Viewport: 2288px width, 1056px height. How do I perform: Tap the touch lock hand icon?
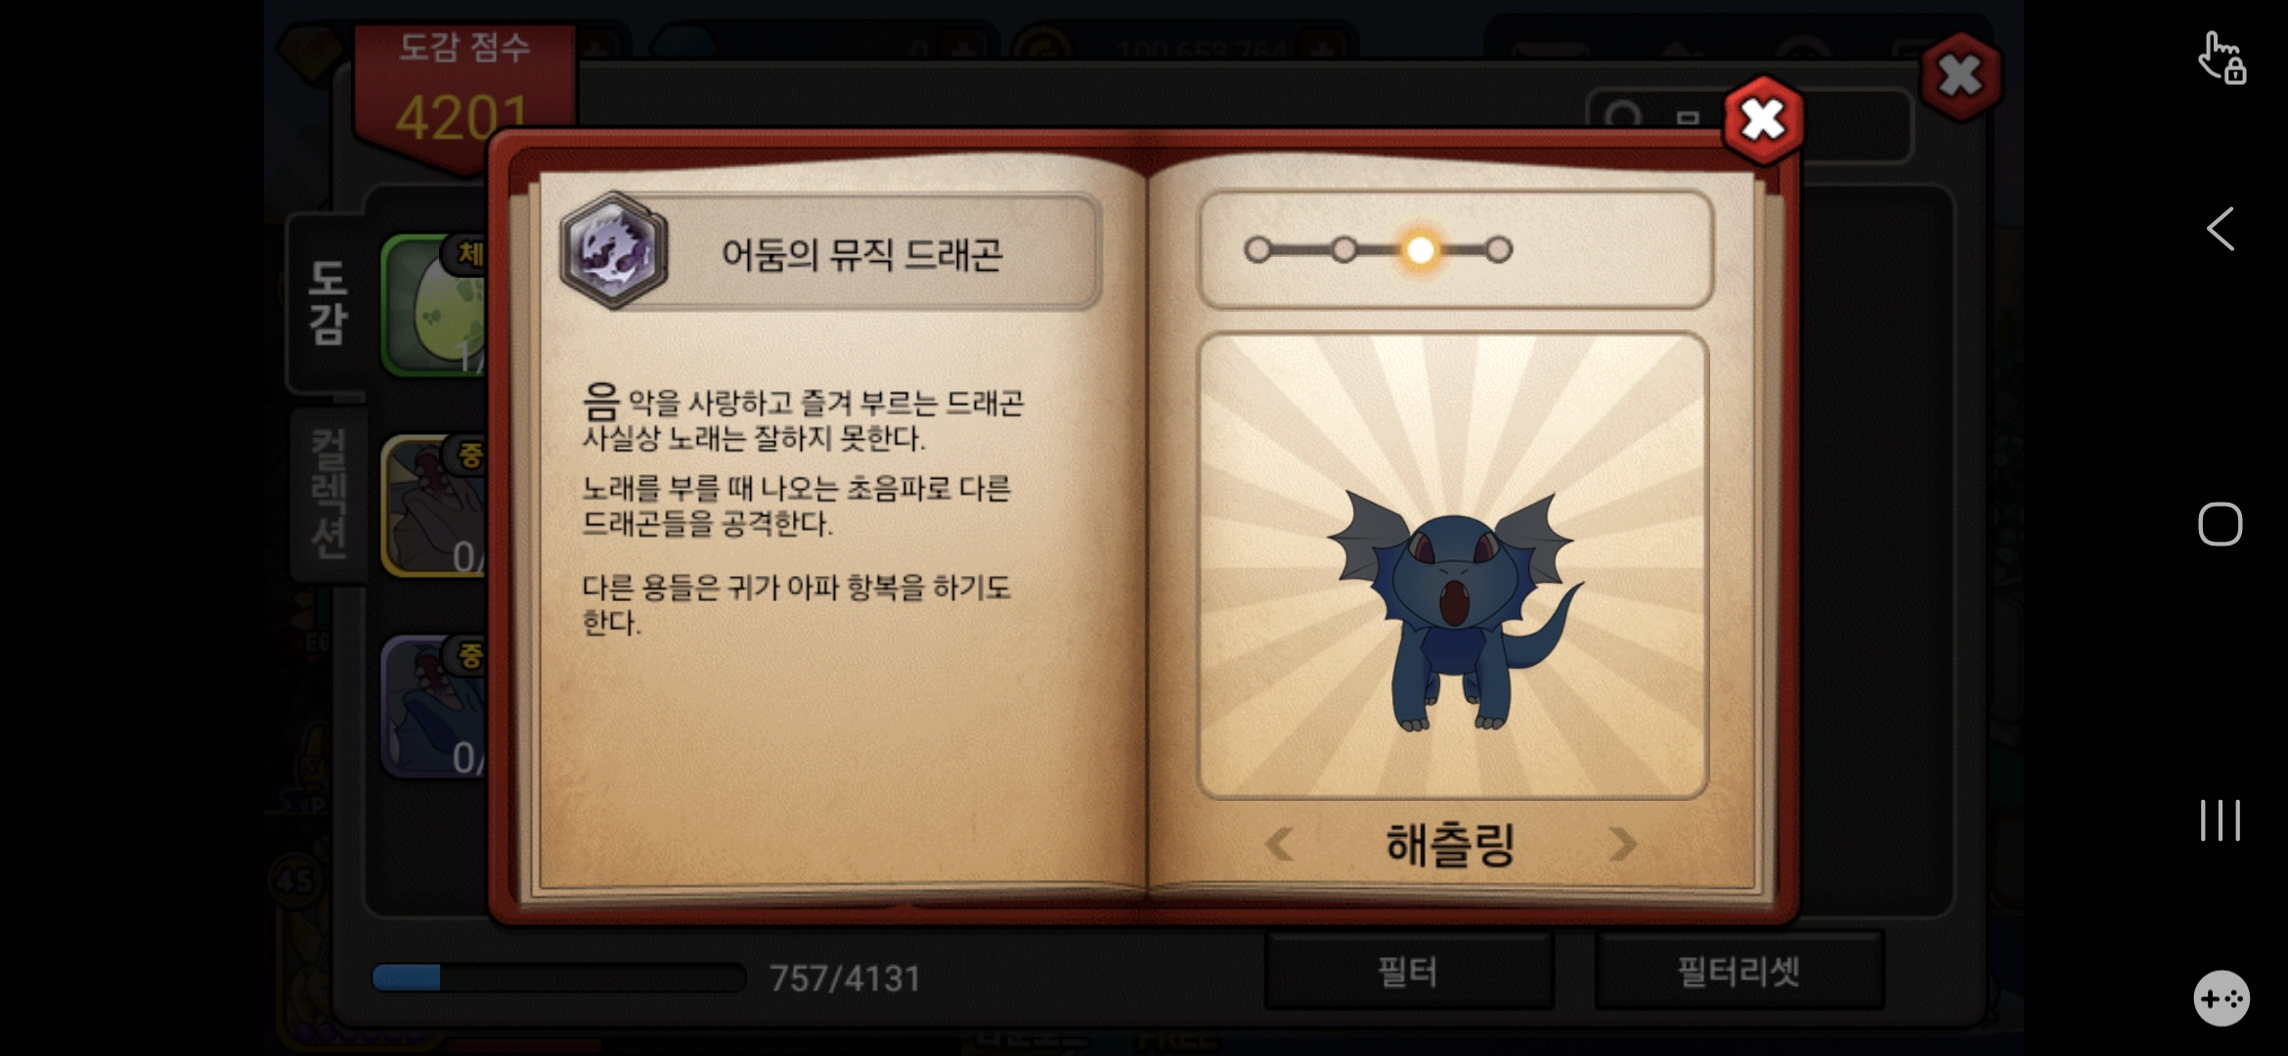click(2222, 59)
